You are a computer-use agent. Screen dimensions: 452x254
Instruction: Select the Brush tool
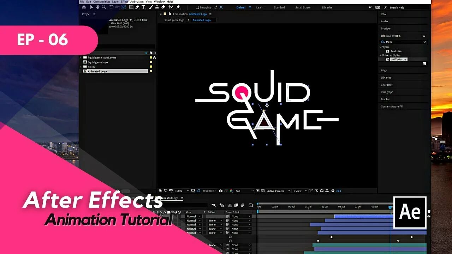click(x=150, y=7)
